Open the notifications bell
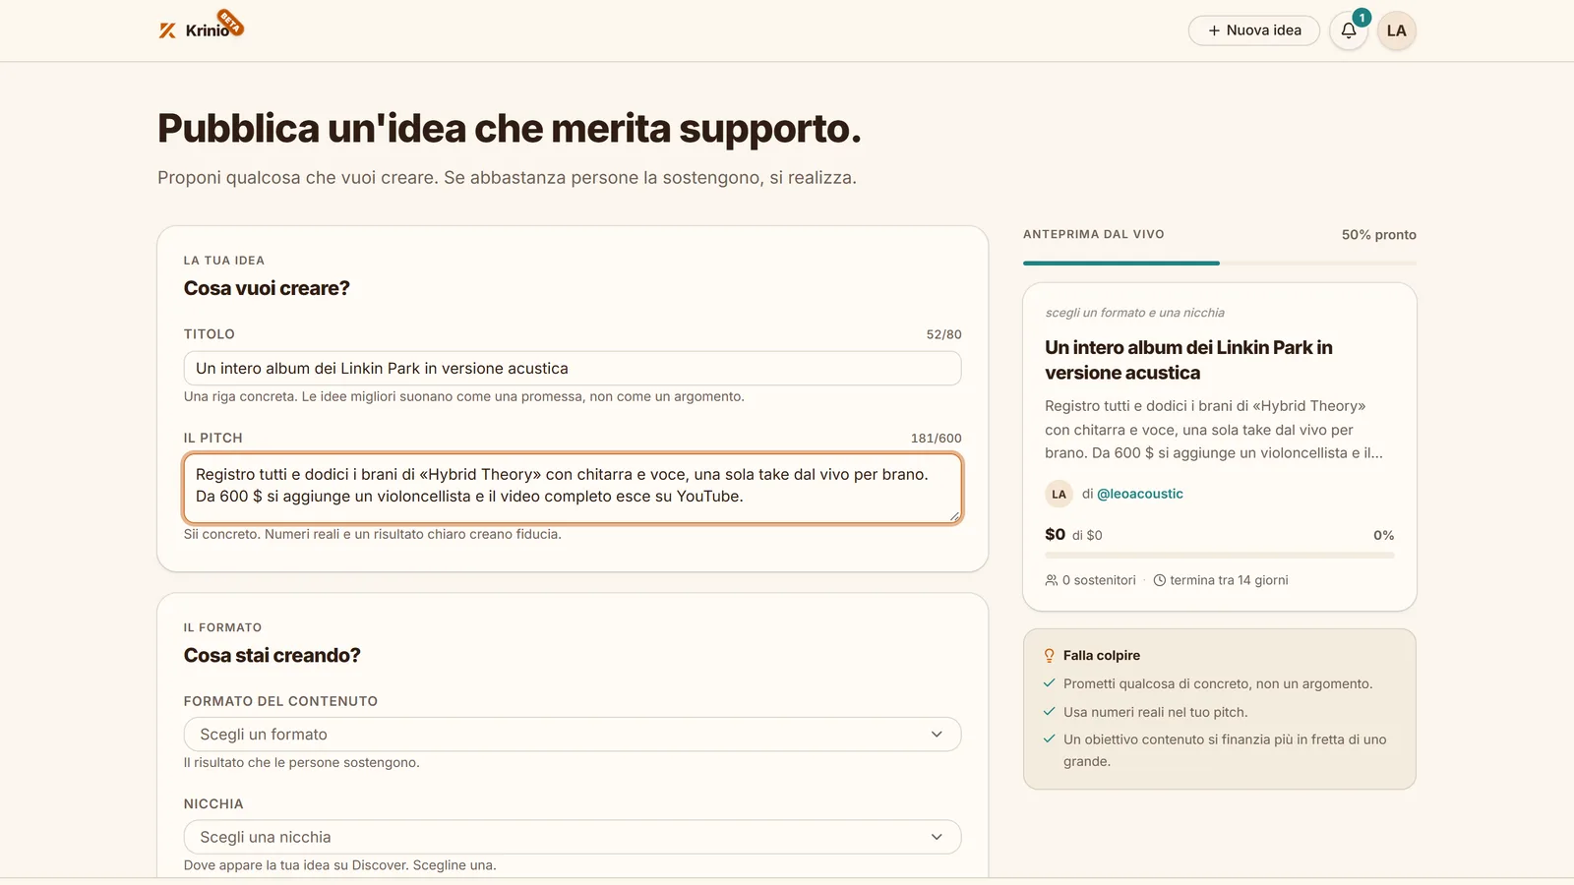This screenshot has width=1574, height=885. pyautogui.click(x=1349, y=30)
